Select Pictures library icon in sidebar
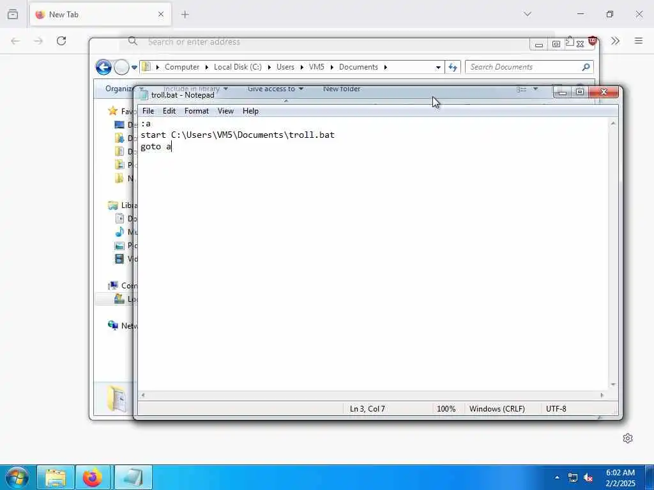 point(119,246)
